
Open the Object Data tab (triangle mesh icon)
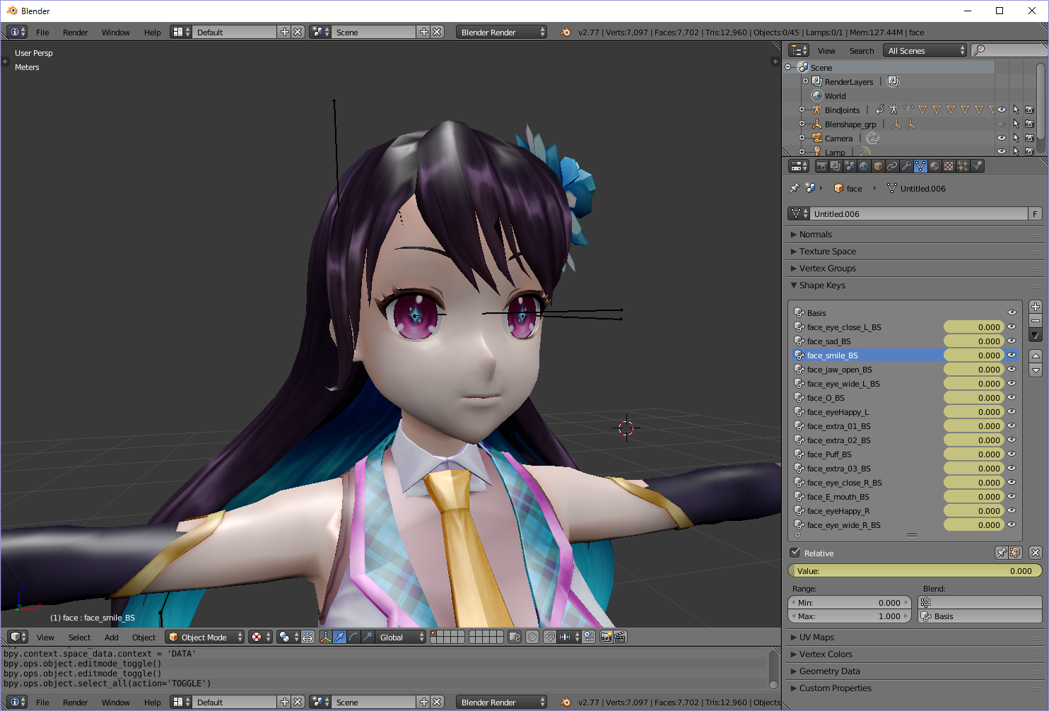(920, 166)
